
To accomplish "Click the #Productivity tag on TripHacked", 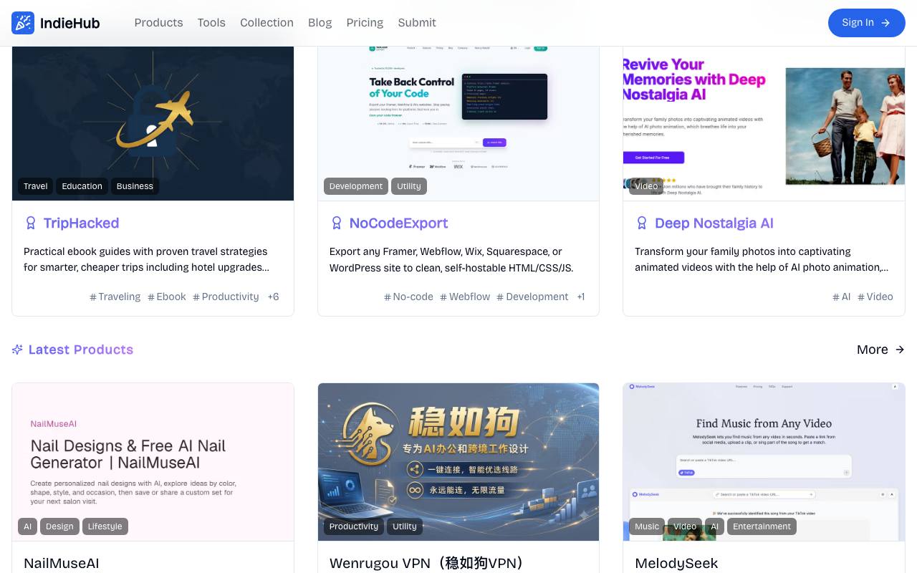I will [x=226, y=297].
